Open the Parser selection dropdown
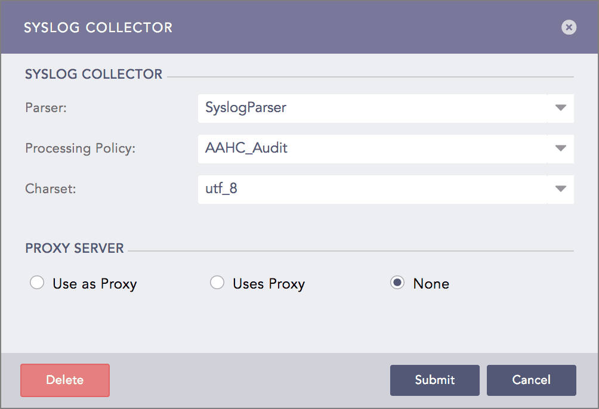The height and width of the screenshot is (409, 599). pos(385,109)
